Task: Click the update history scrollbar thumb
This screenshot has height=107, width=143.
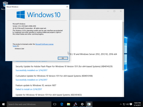Action: pyautogui.click(x=123, y=46)
